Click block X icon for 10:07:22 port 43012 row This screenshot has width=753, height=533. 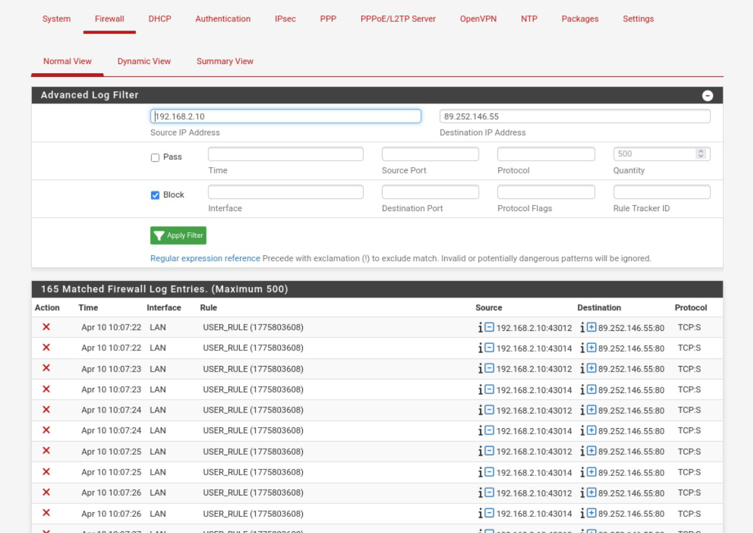pyautogui.click(x=46, y=327)
